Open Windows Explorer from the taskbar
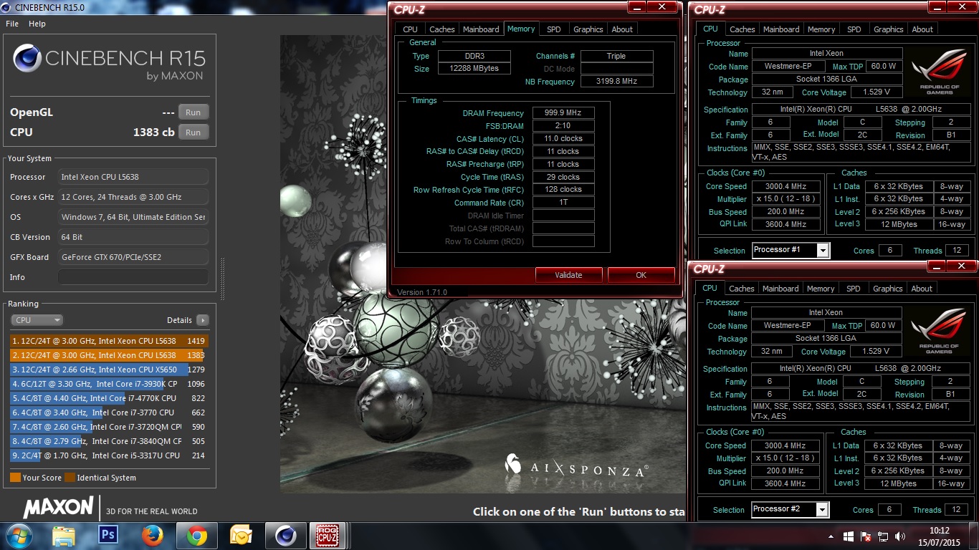The height and width of the screenshot is (550, 979). 64,536
